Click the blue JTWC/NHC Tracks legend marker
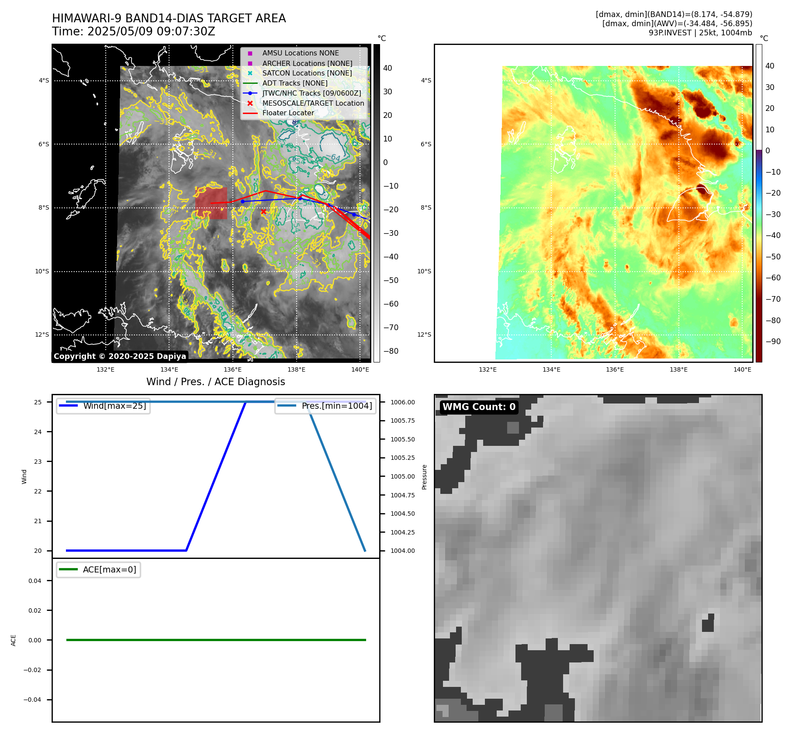792x738 pixels. pyautogui.click(x=250, y=93)
